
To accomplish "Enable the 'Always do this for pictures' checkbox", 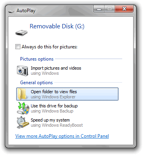I will (18, 47).
